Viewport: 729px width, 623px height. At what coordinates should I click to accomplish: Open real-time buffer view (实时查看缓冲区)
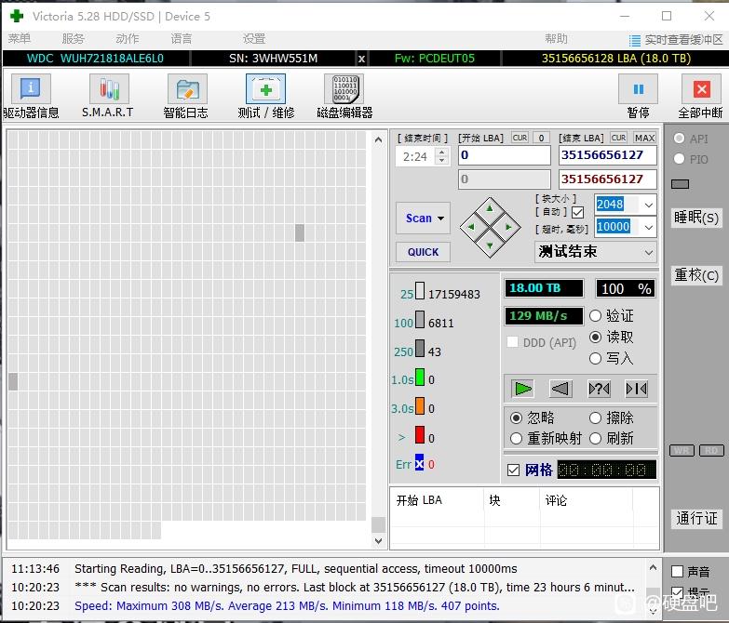(676, 40)
